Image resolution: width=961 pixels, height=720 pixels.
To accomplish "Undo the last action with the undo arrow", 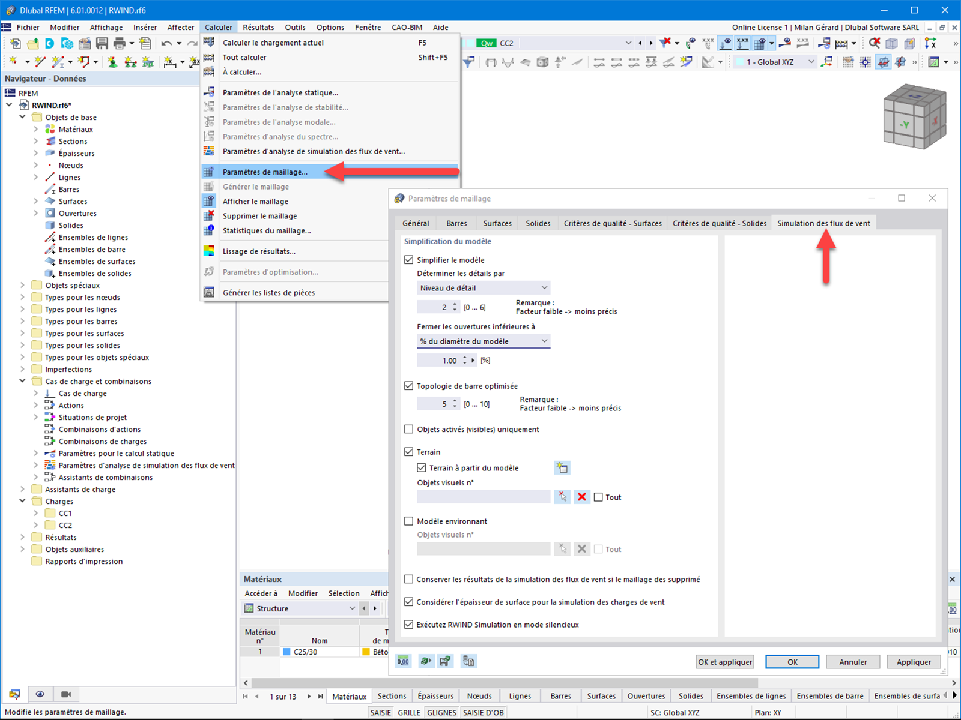I will pyautogui.click(x=167, y=43).
